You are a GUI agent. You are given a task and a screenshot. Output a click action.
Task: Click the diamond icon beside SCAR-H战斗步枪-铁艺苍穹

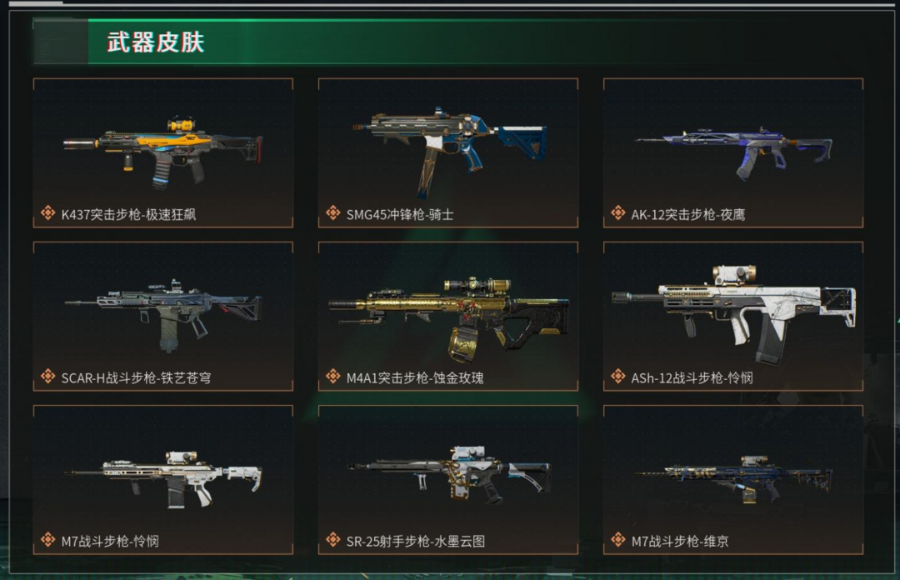click(x=47, y=377)
